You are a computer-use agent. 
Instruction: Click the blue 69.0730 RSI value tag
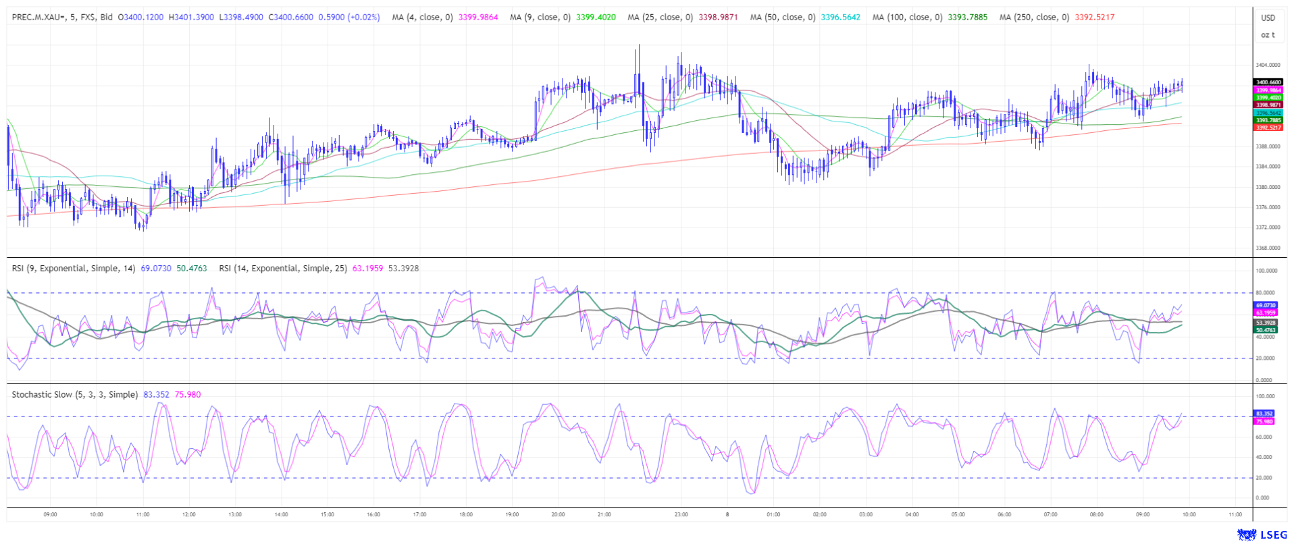coord(1265,305)
